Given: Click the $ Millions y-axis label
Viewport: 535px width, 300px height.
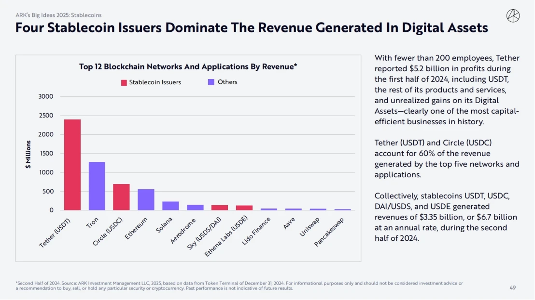Looking at the screenshot, I should tap(28, 154).
